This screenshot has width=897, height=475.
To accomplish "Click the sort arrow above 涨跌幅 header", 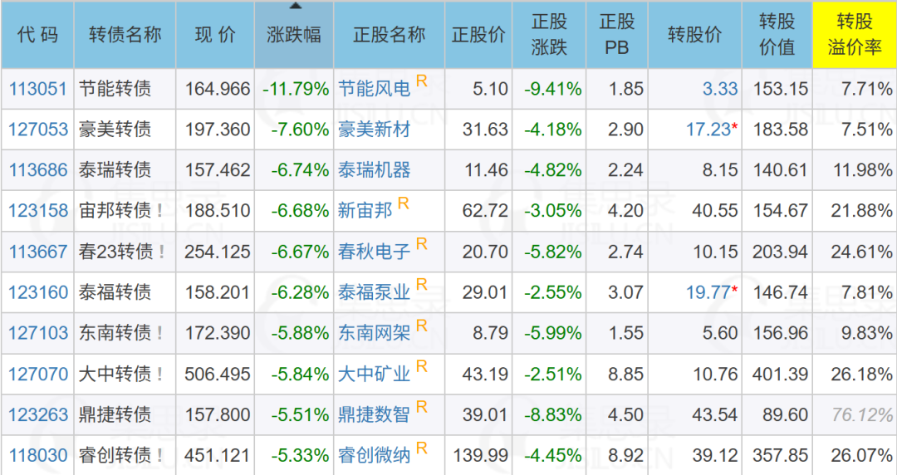I will [295, 6].
